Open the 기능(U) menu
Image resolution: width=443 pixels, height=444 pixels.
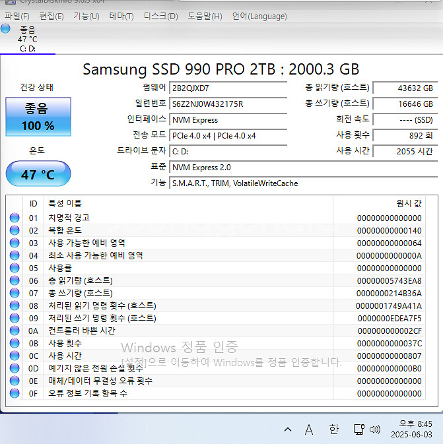point(86,16)
